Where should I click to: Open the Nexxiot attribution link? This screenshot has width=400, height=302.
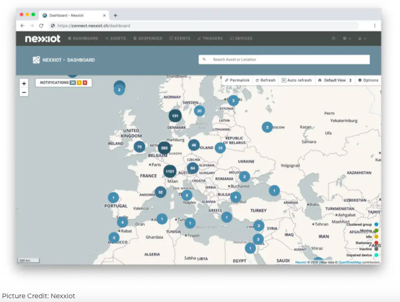click(x=301, y=262)
